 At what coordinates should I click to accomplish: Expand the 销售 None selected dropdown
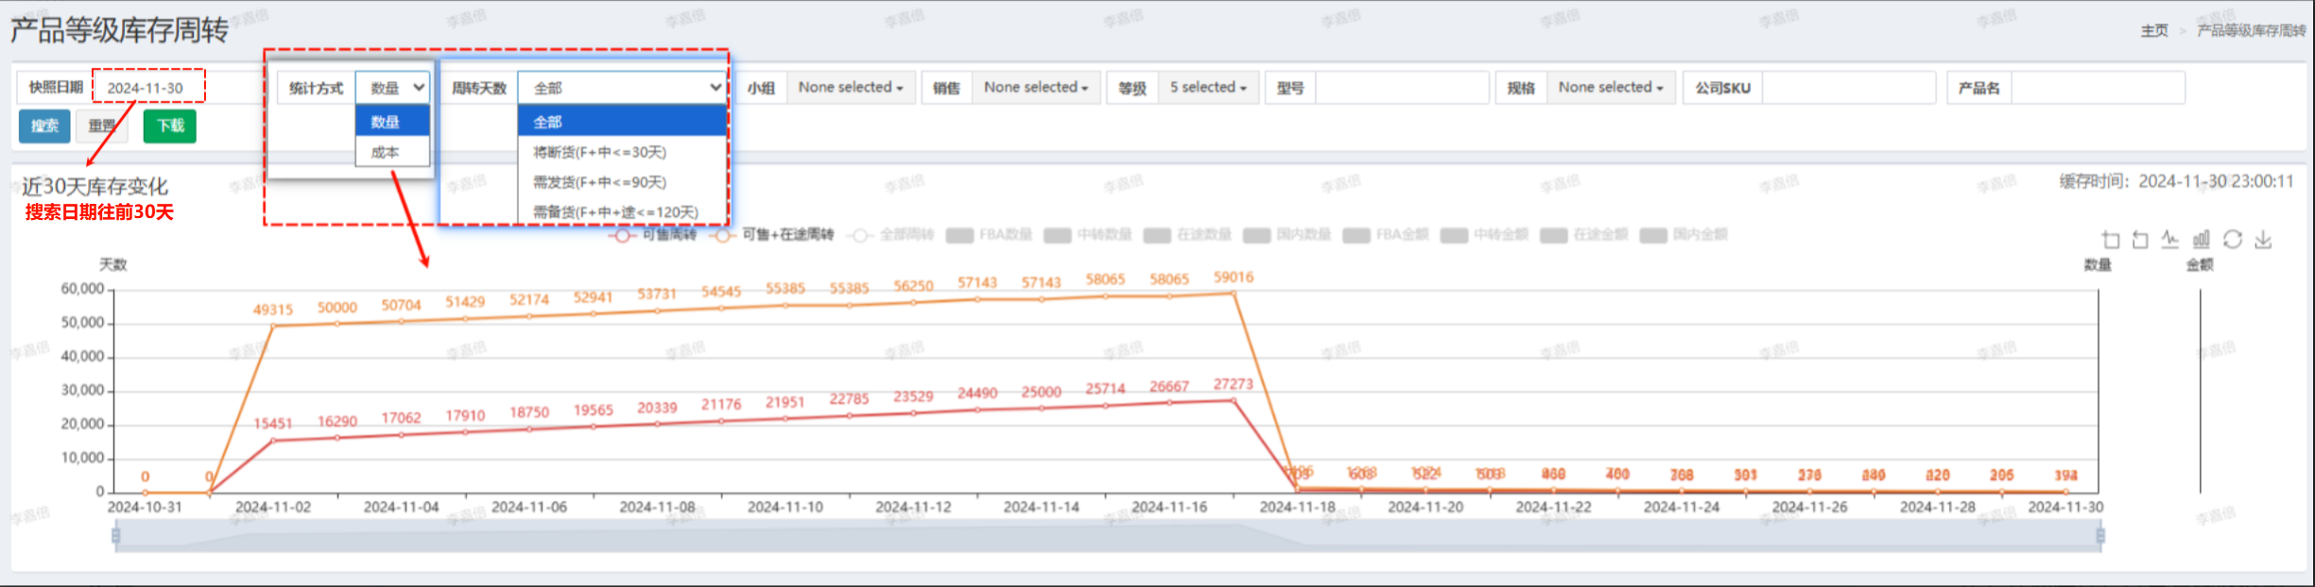pyautogui.click(x=1036, y=87)
